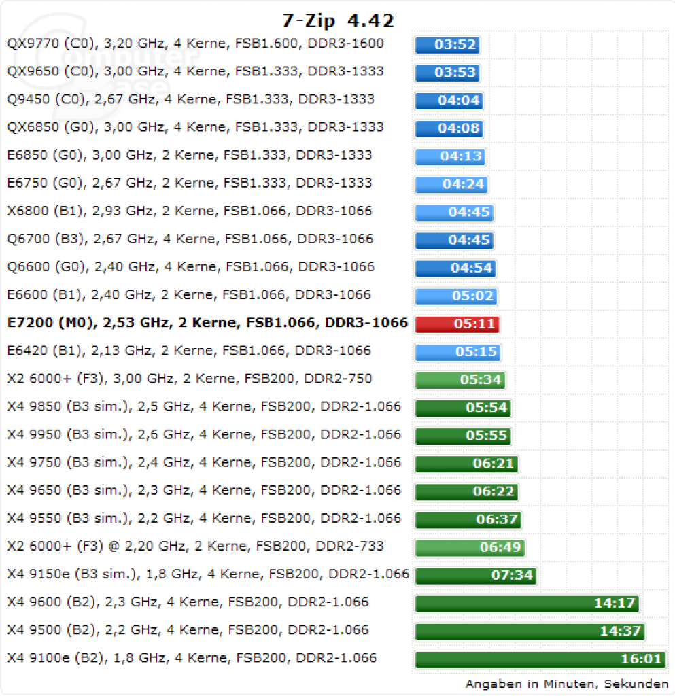Click the blue 03:52 bar
Viewport: 675px width, 696px height.
click(447, 45)
